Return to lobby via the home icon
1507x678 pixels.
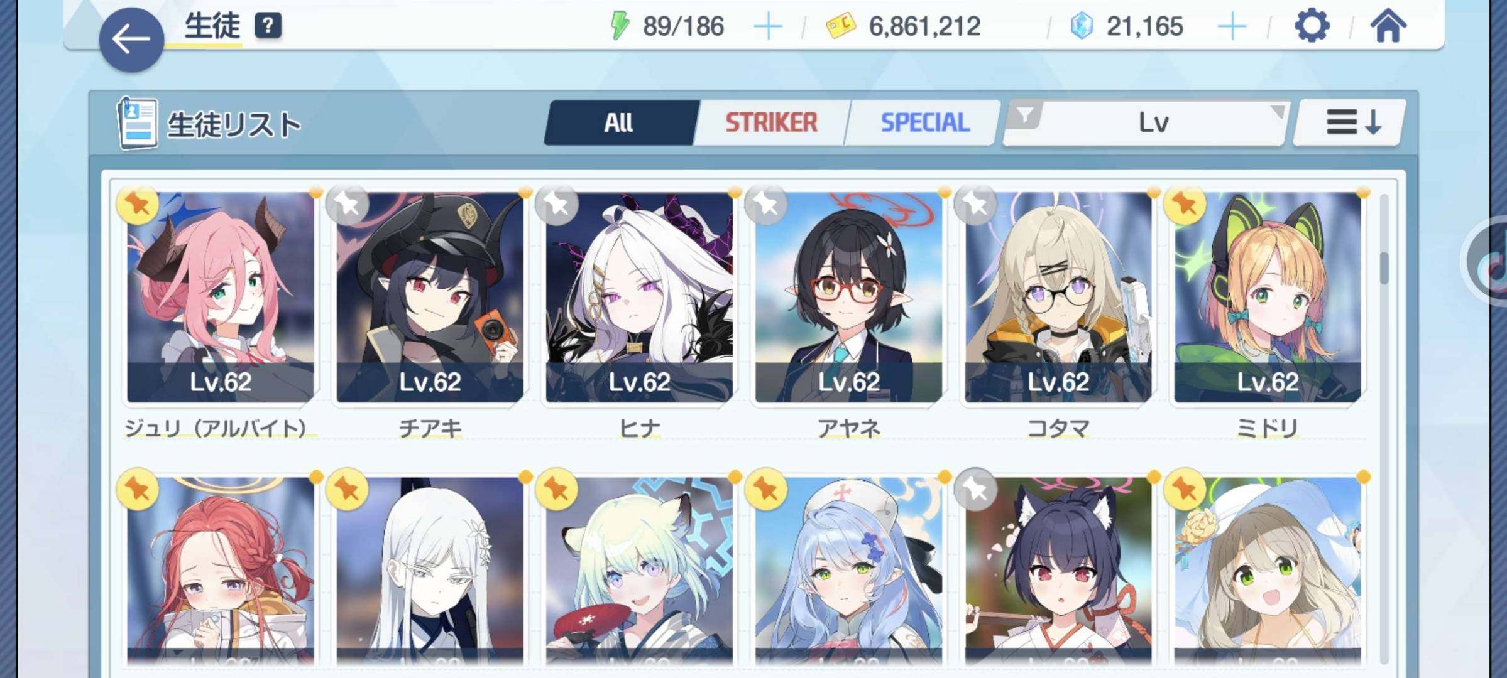[1388, 26]
